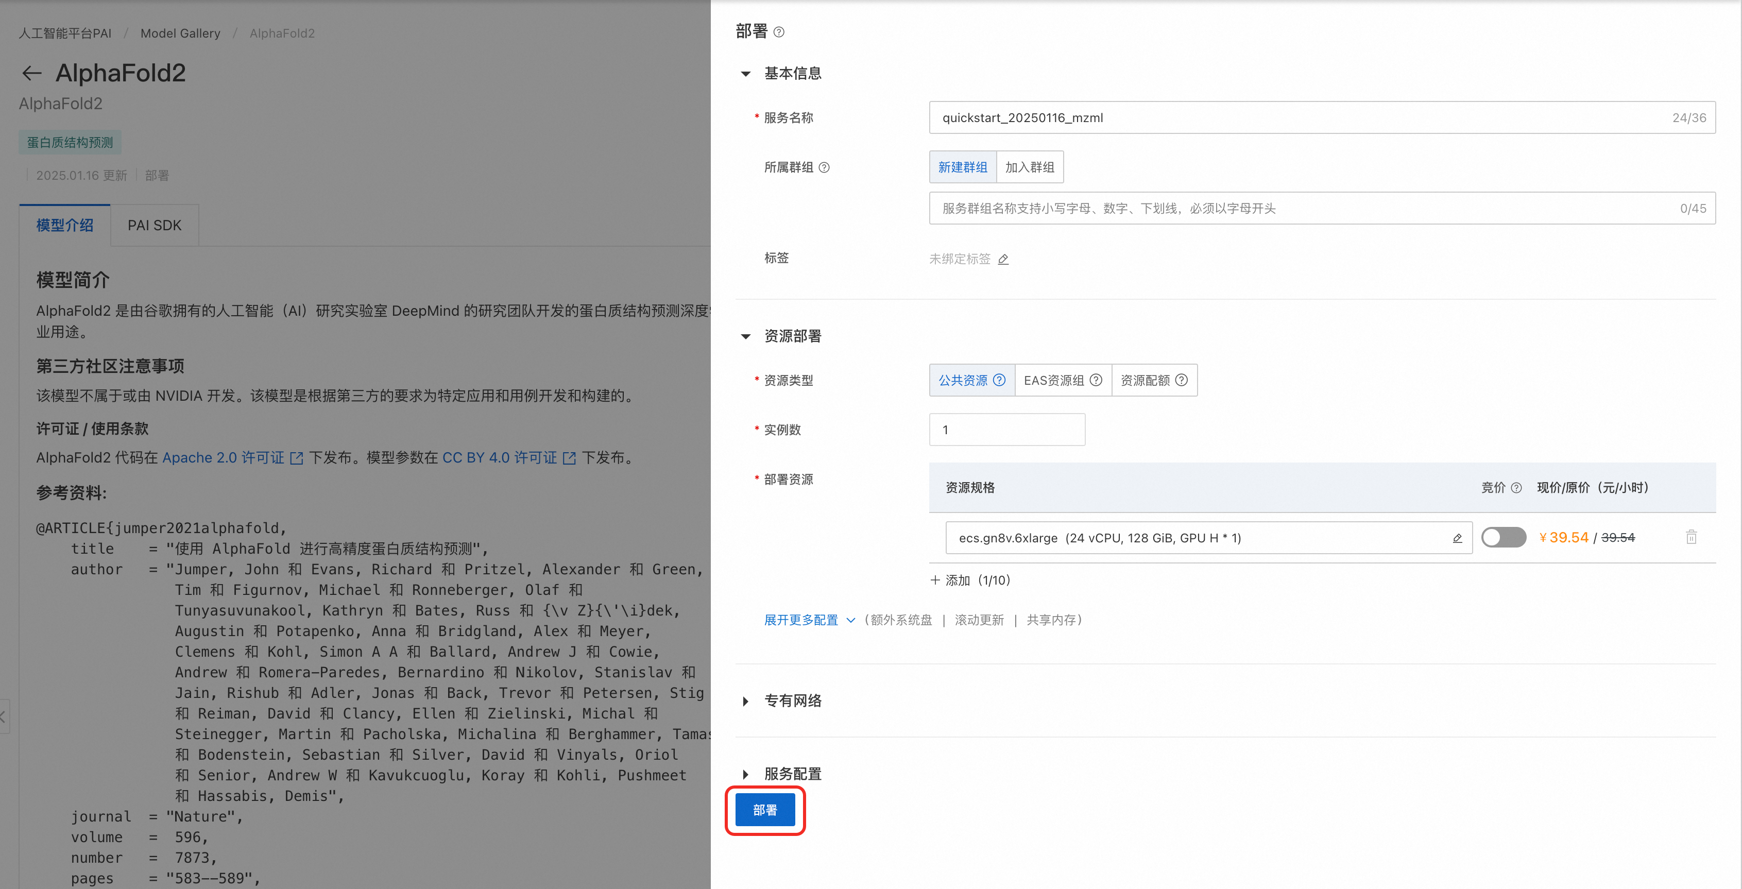
Task: Click the help icon on EAS资源组 option
Action: [1096, 380]
